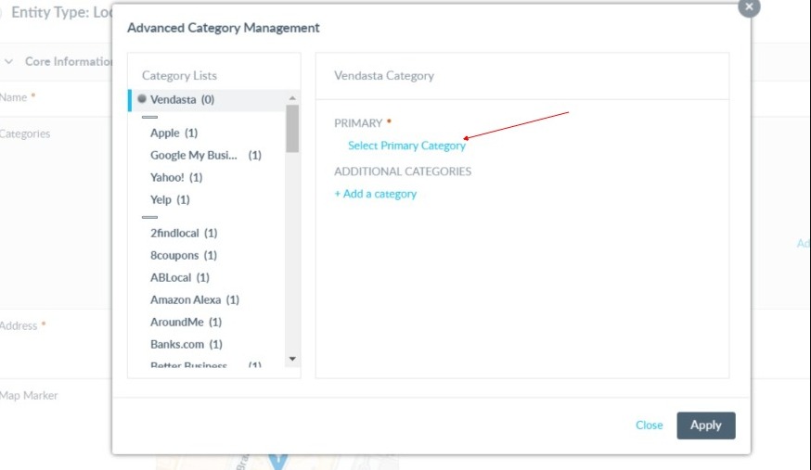Choose Yahoo! from category lists
Image resolution: width=811 pixels, height=470 pixels.
(176, 178)
